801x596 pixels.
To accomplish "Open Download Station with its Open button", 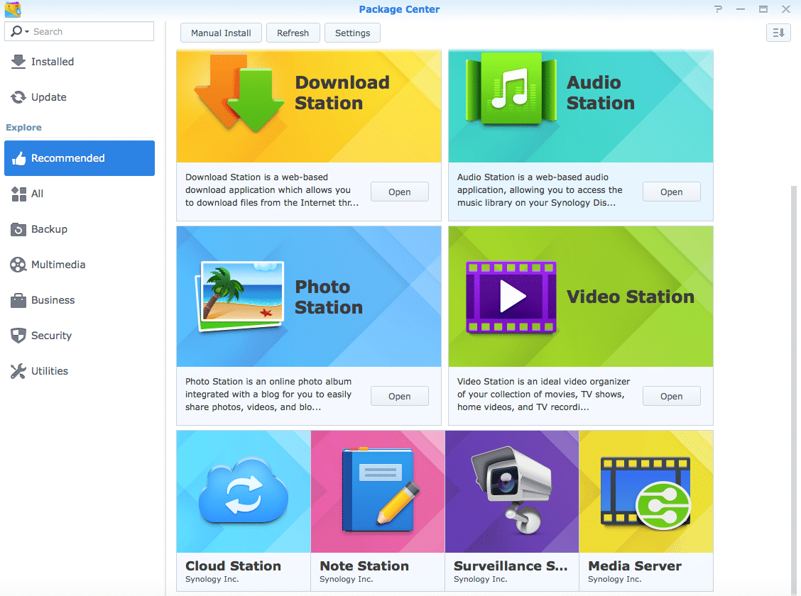I will (x=400, y=192).
